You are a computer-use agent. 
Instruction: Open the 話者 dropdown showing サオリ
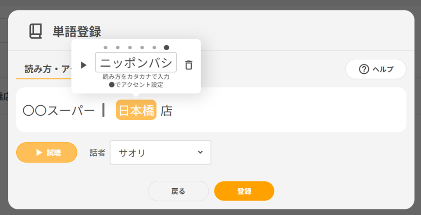coord(161,152)
